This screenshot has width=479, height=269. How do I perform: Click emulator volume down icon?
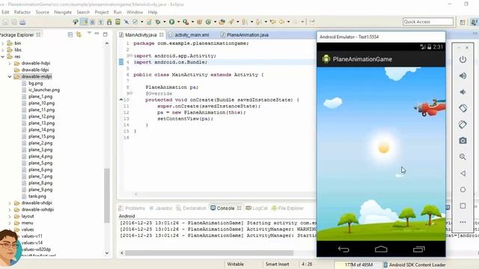pos(463,92)
